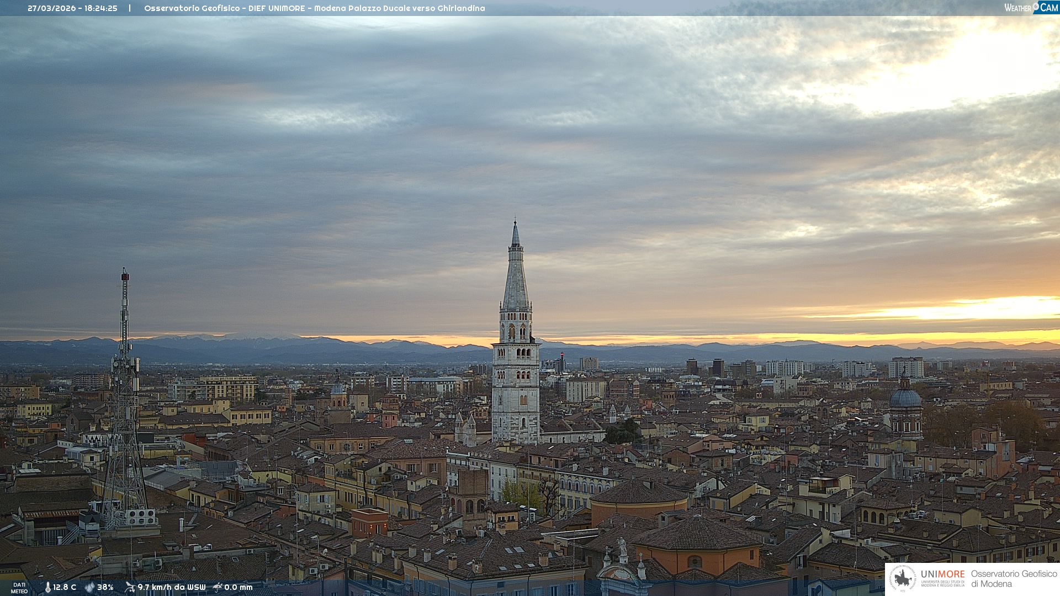This screenshot has width=1060, height=596.
Task: Click the WeatherCam logo
Action: coord(1031,8)
